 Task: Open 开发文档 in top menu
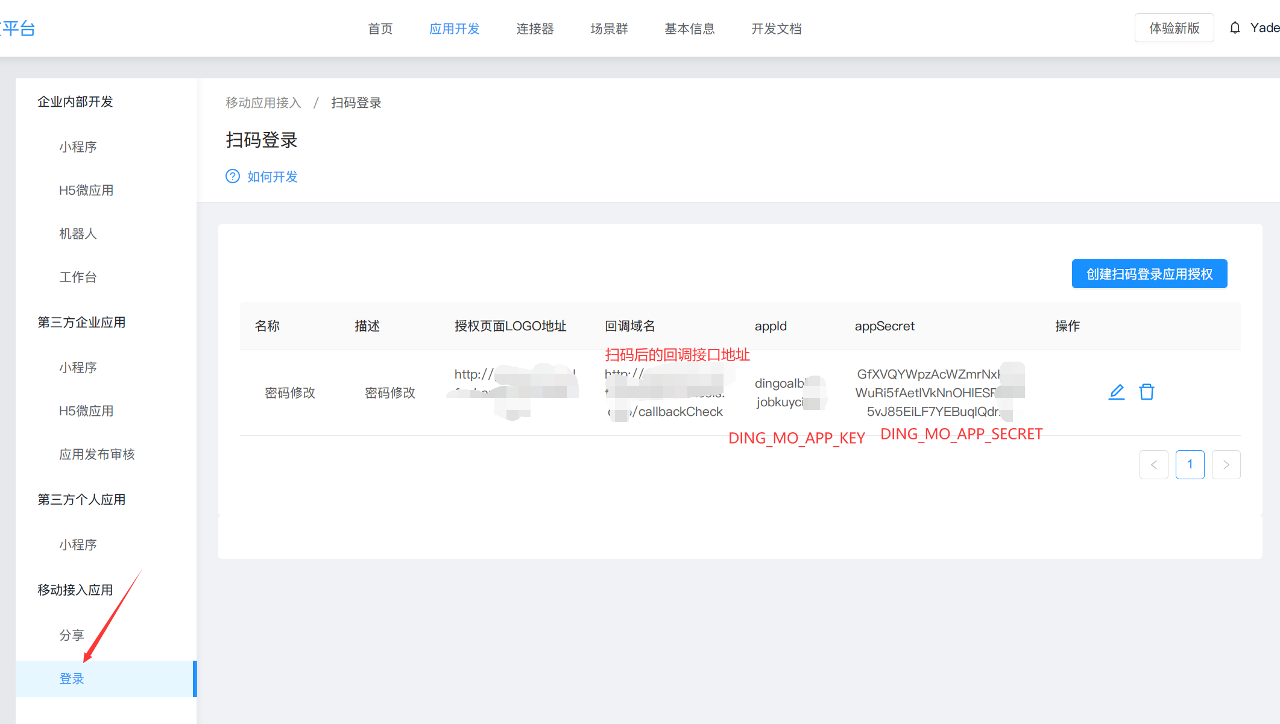(x=776, y=29)
